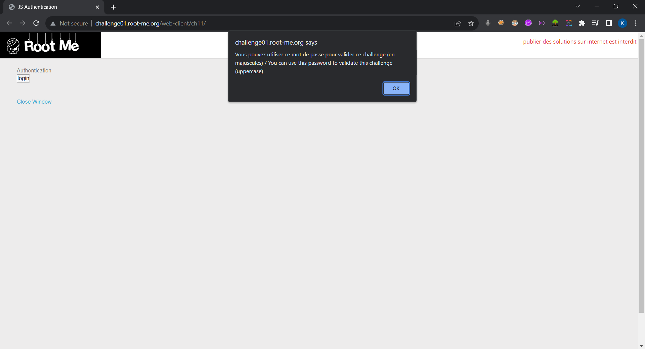The height and width of the screenshot is (349, 645).
Task: Open the K profile avatar
Action: 622,23
